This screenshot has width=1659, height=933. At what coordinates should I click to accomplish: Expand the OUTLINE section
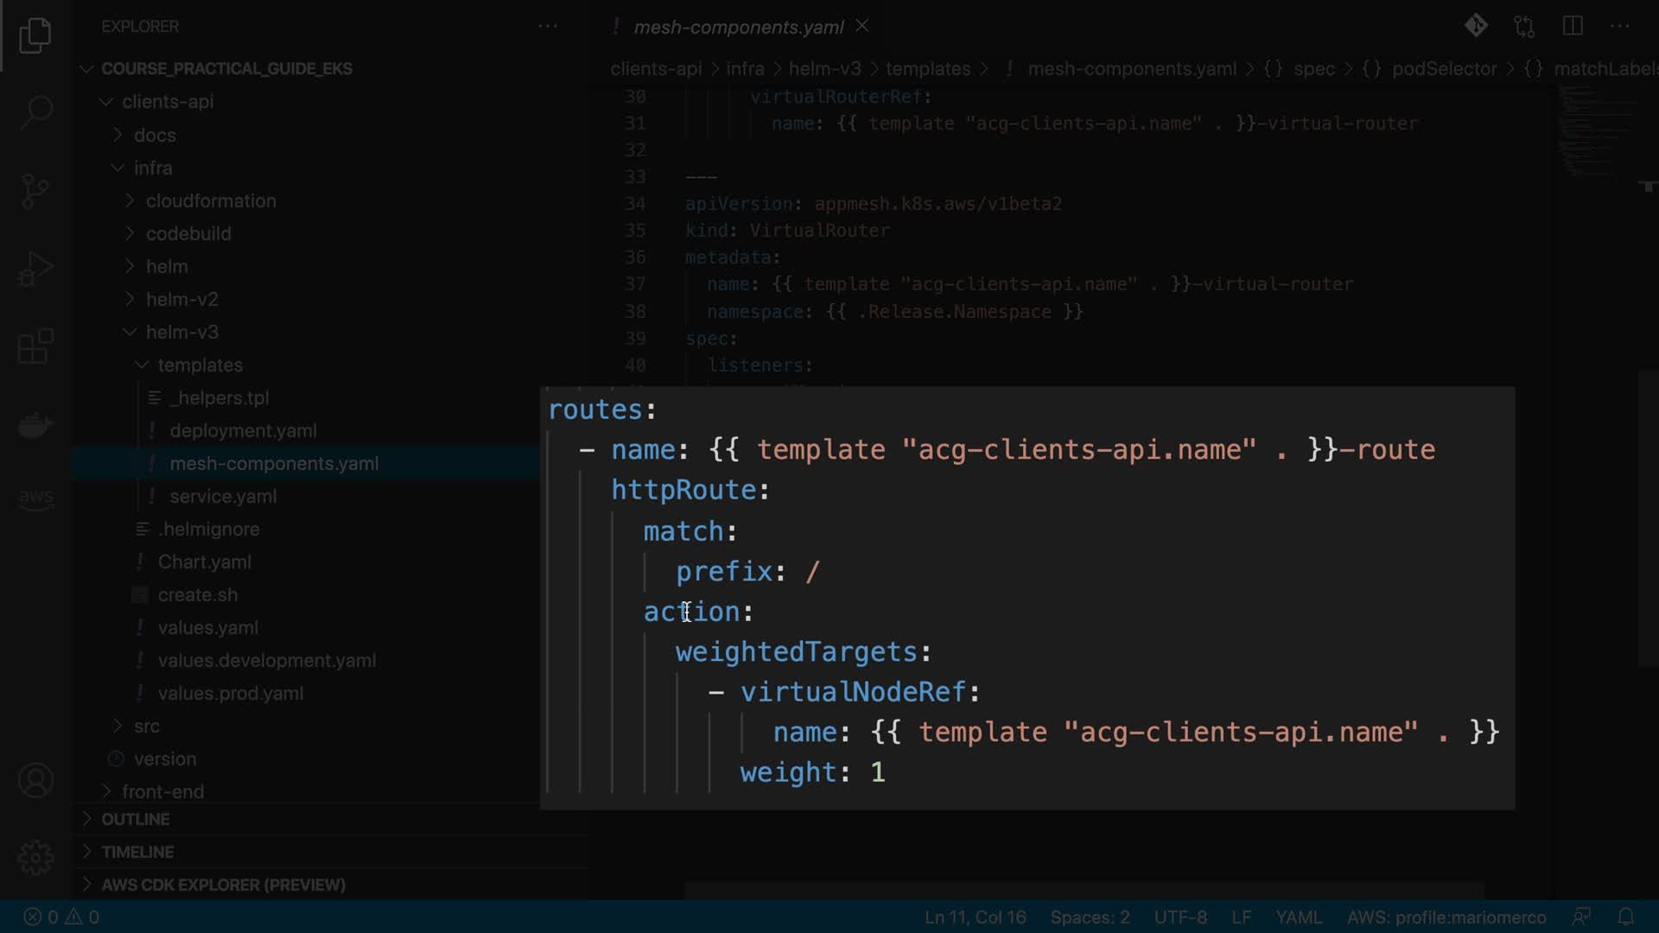(135, 819)
